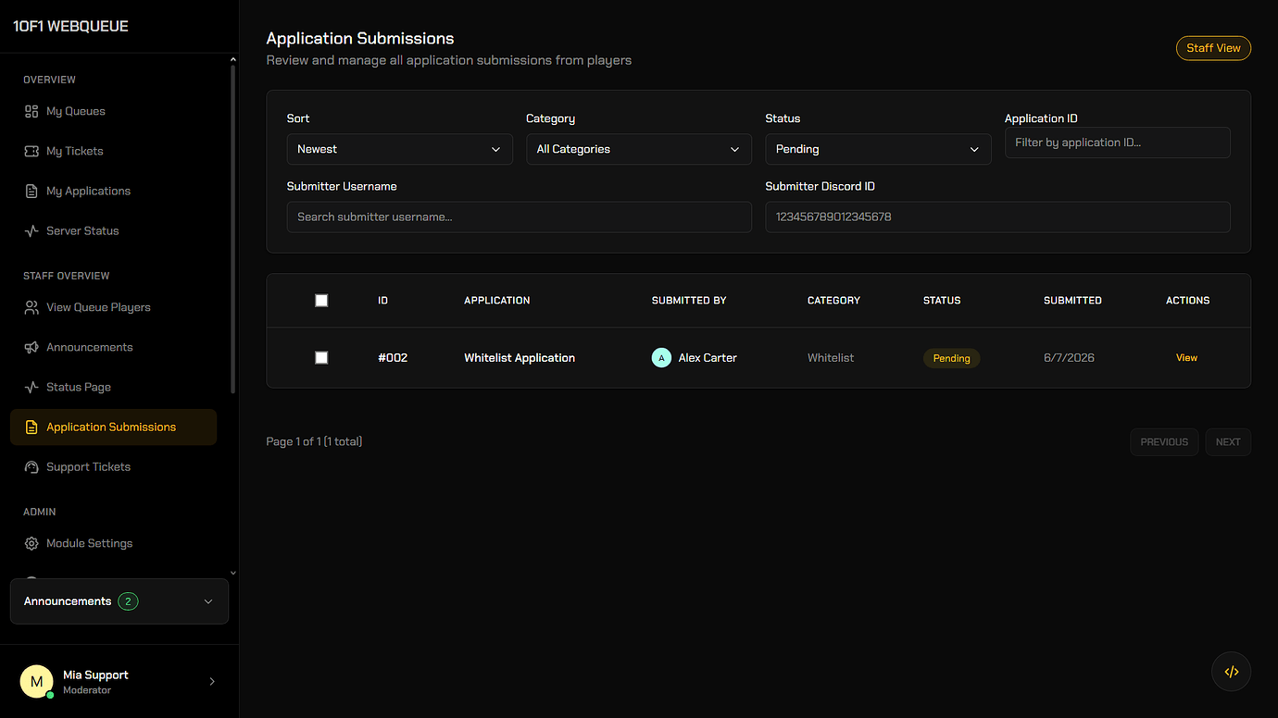Viewport: 1278px width, 718px height.
Task: Click the PREVIOUS pagination button
Action: pos(1164,441)
